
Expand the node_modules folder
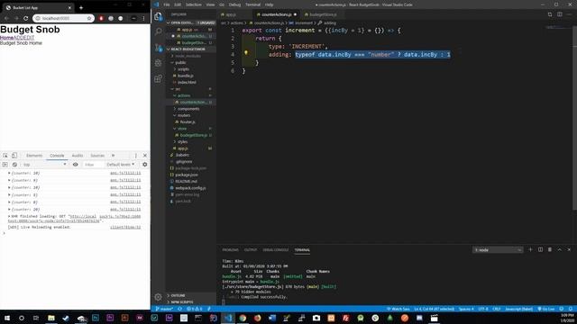[x=188, y=56]
